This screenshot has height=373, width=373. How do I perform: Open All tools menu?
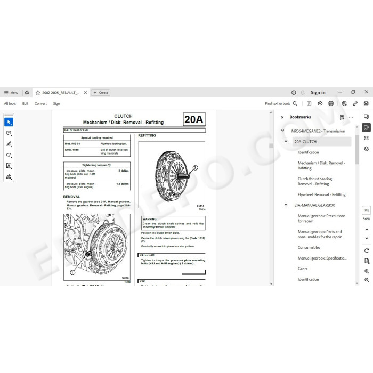click(10, 103)
